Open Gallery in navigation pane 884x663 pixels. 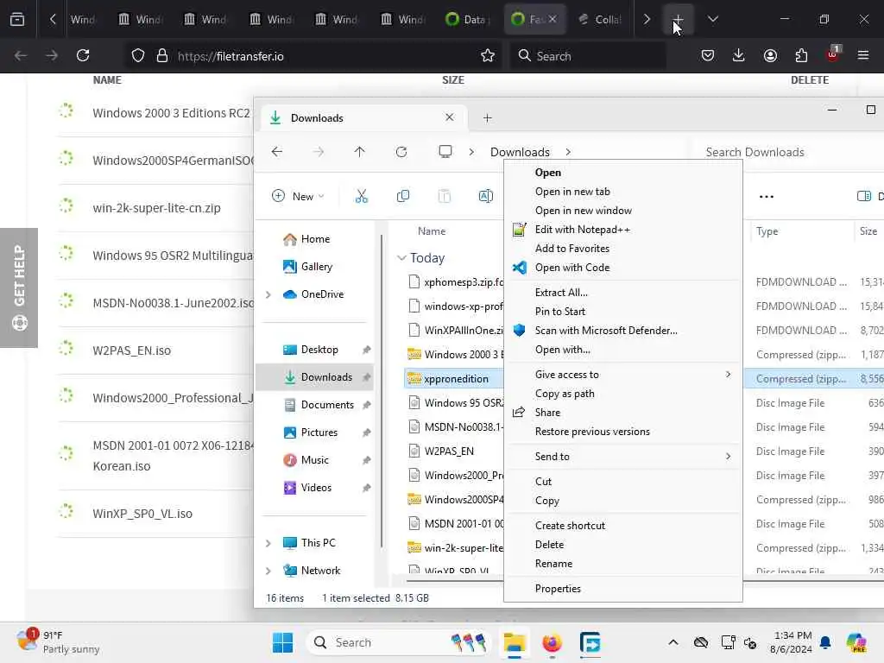307,267
